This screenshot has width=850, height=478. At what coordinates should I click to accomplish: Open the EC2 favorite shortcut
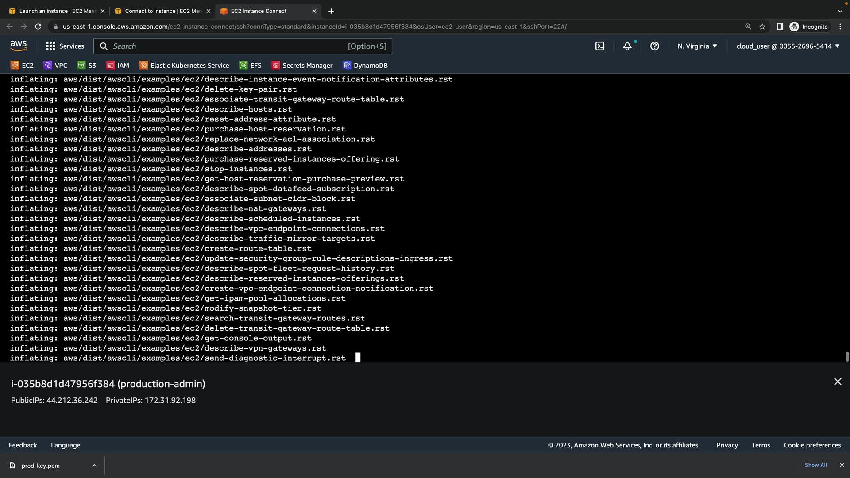[x=22, y=66]
